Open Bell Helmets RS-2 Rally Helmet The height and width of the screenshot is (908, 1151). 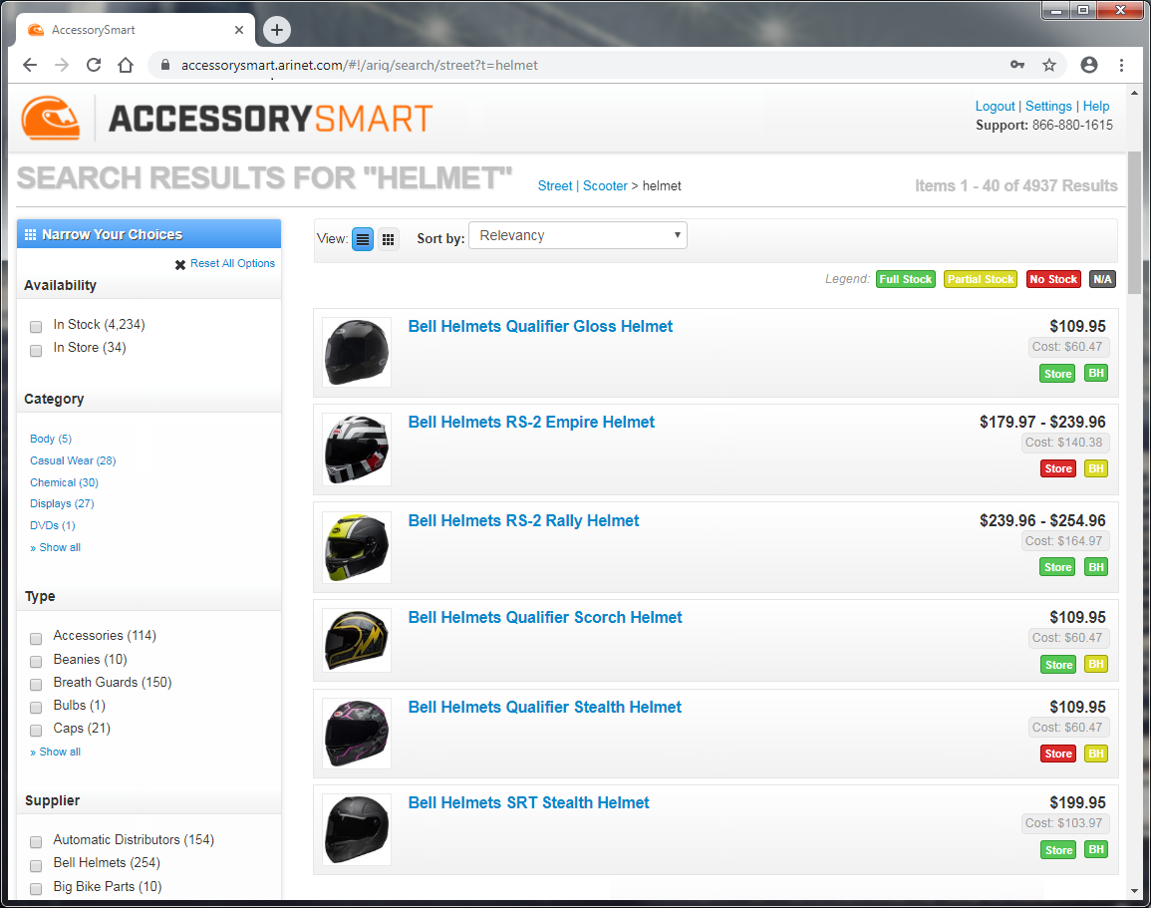pos(523,520)
